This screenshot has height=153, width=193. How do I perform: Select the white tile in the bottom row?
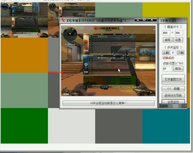pos(71,126)
